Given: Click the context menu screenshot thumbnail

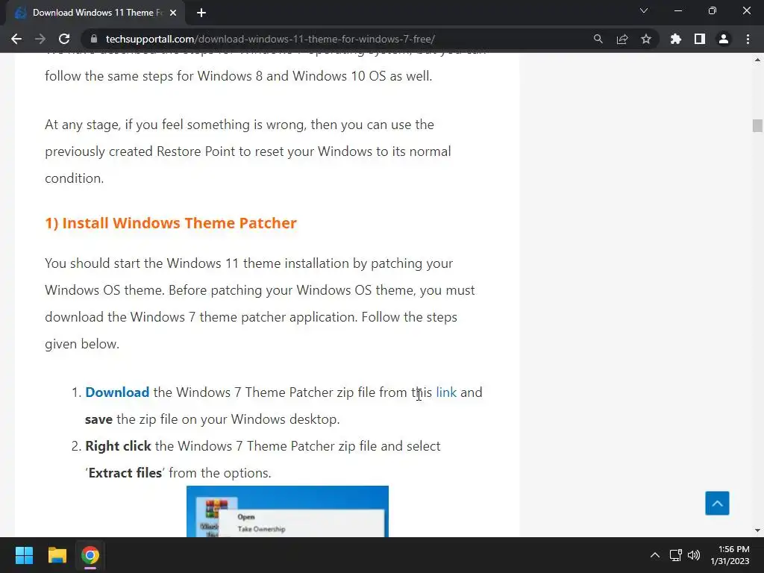Looking at the screenshot, I should click(x=287, y=512).
